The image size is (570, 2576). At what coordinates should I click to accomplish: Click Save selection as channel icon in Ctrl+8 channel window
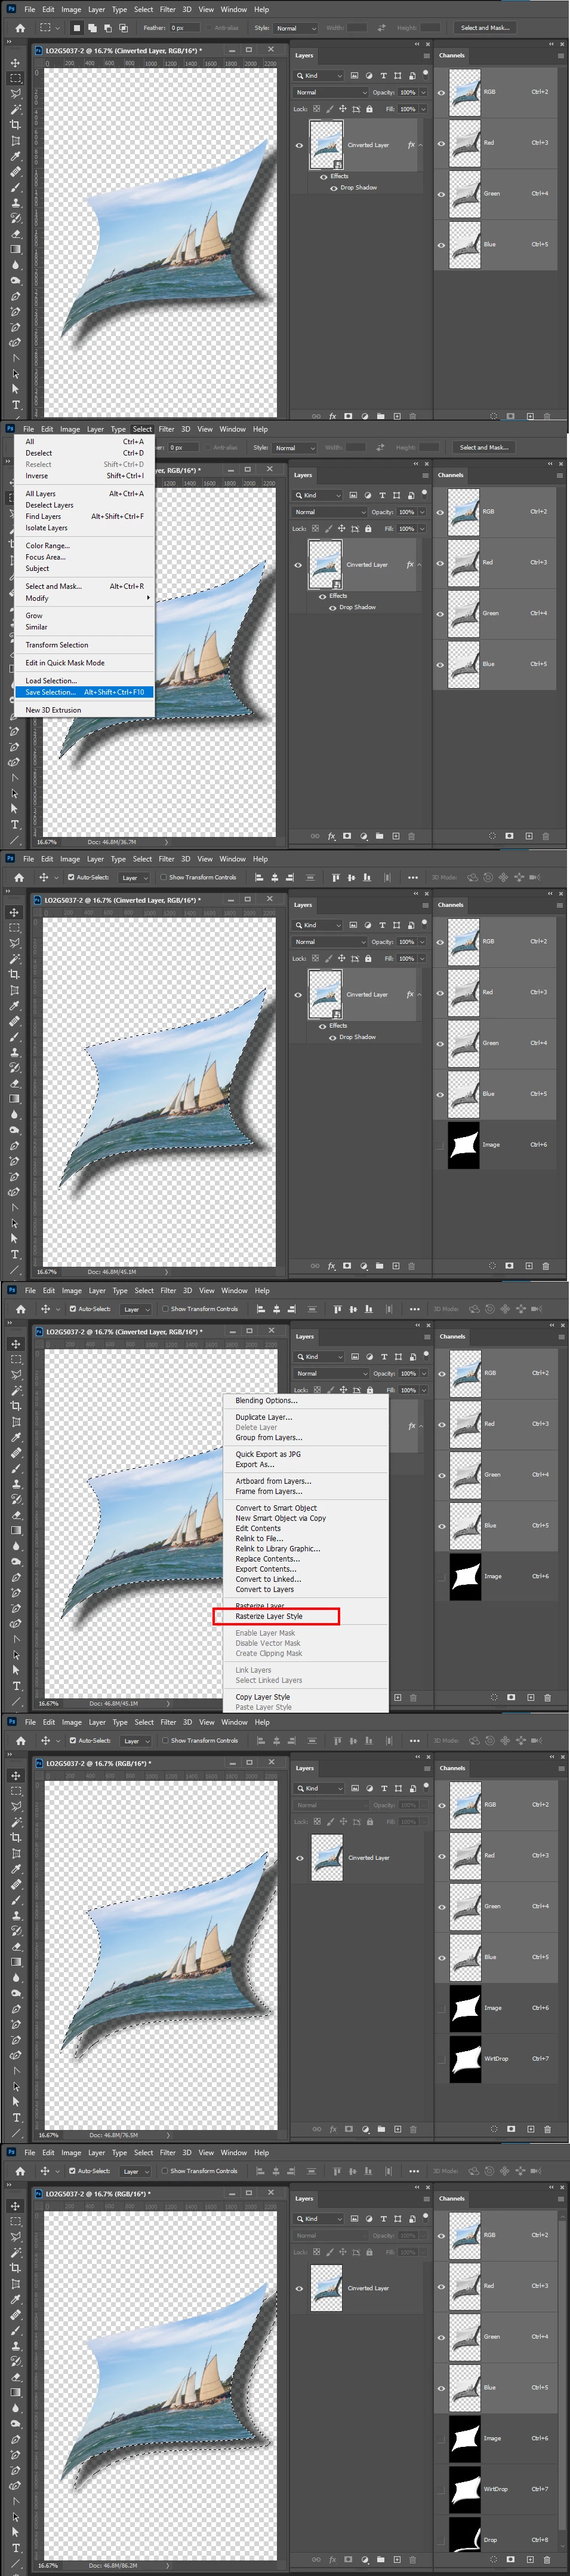[511, 2561]
